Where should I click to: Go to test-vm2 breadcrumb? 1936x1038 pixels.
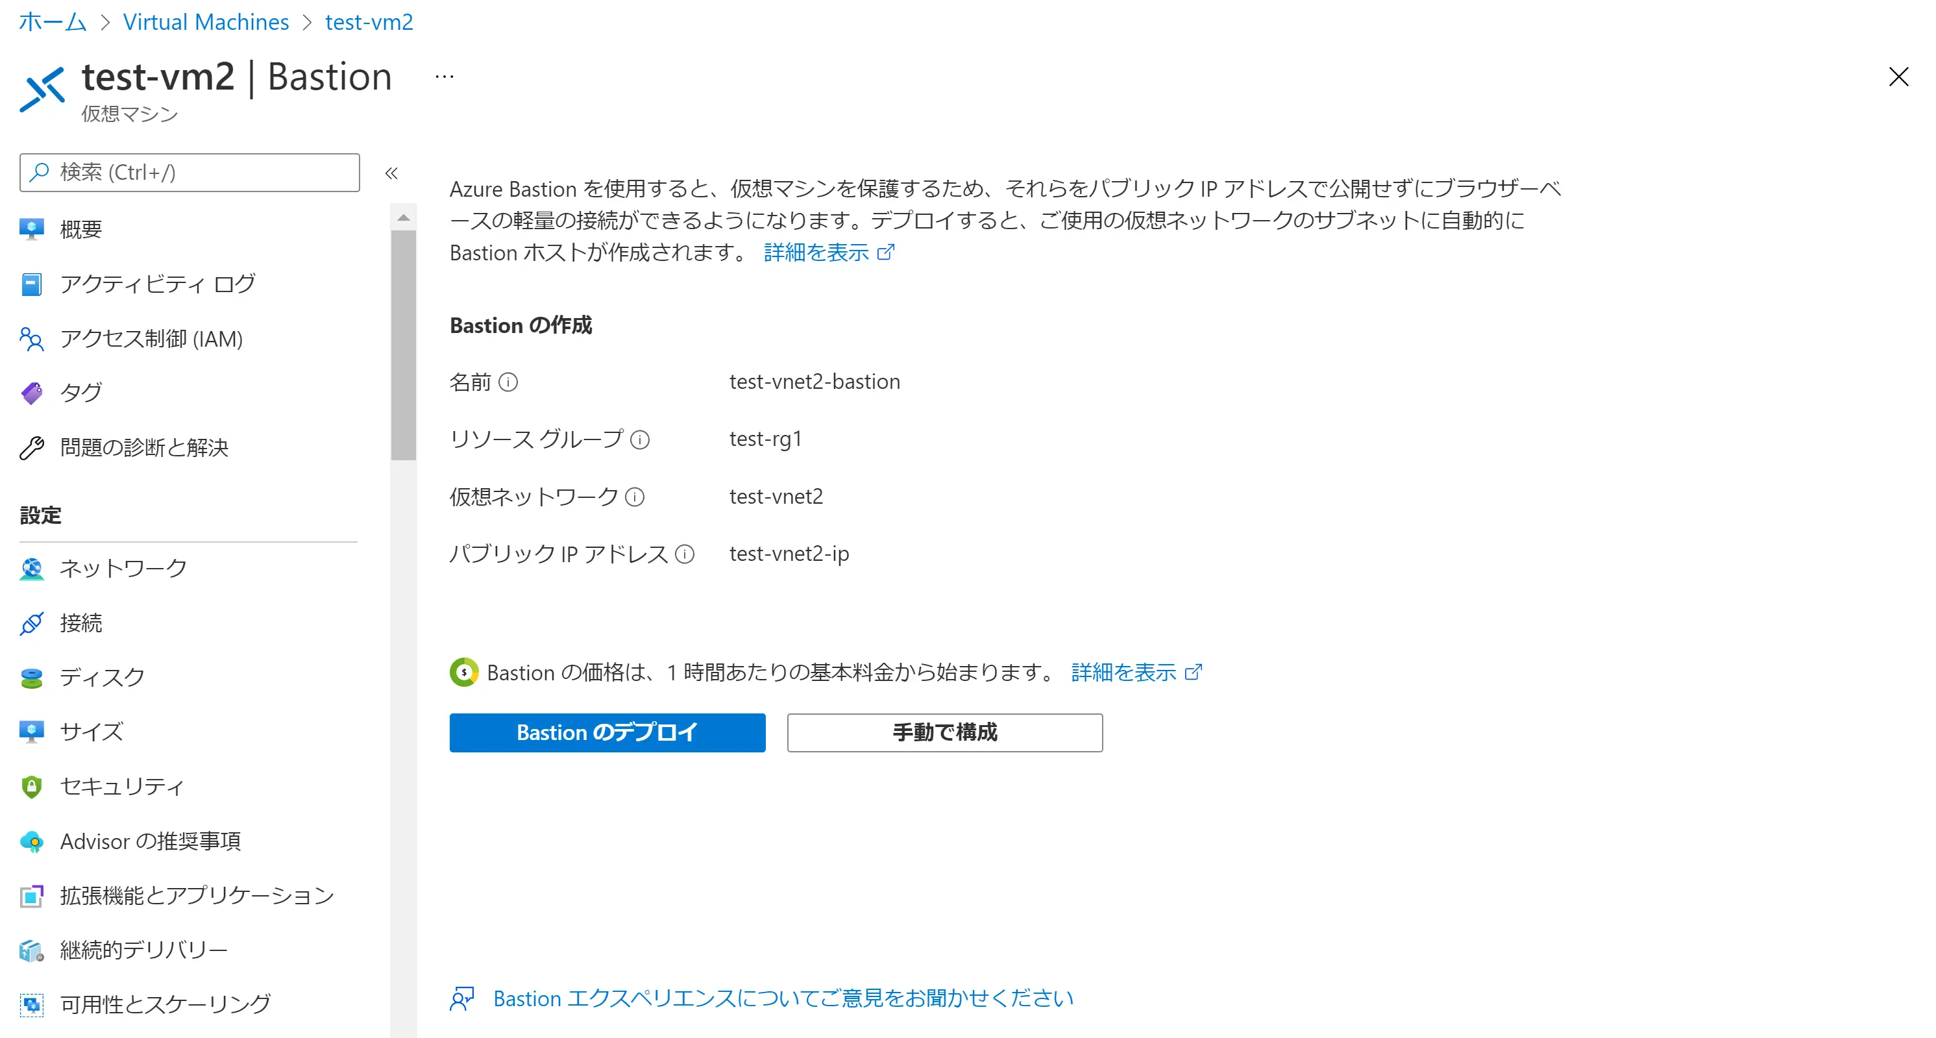pos(369,23)
